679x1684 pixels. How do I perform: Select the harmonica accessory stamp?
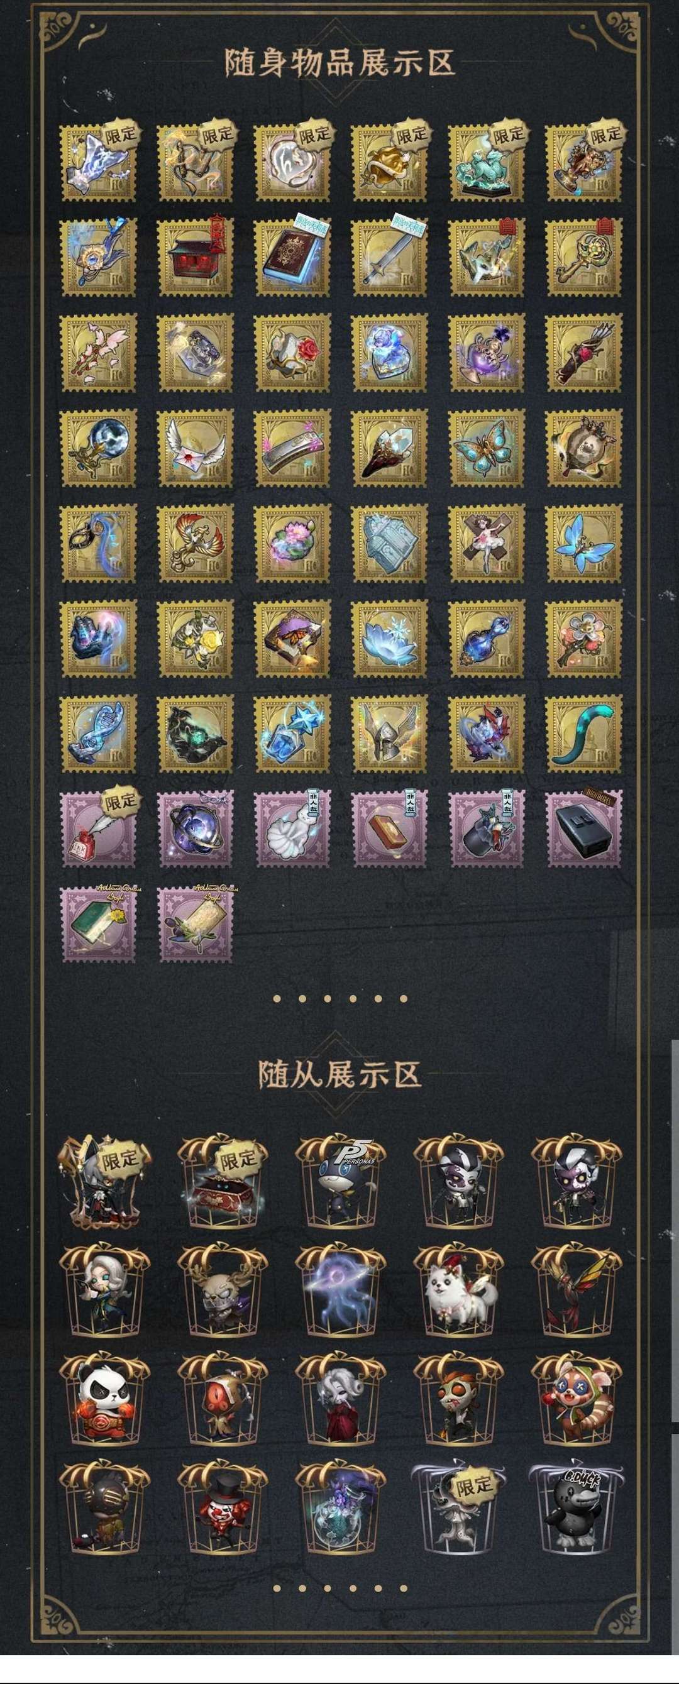292,448
